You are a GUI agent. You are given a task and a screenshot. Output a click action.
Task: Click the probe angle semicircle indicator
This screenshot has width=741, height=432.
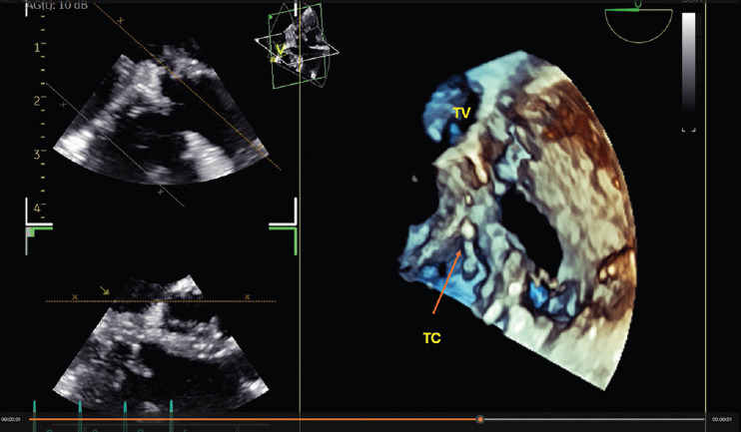pyautogui.click(x=638, y=25)
